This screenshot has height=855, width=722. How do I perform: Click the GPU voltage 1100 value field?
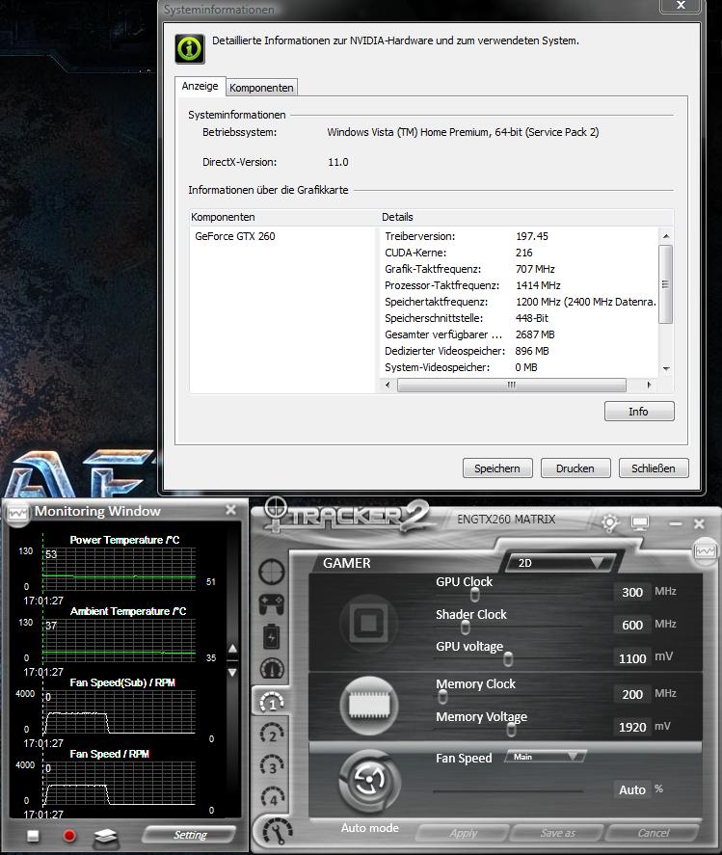tap(632, 658)
